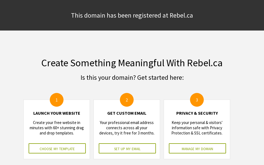Click the Create Something Meaningful headline
Viewport: 264px width, 165px height.
tap(132, 63)
